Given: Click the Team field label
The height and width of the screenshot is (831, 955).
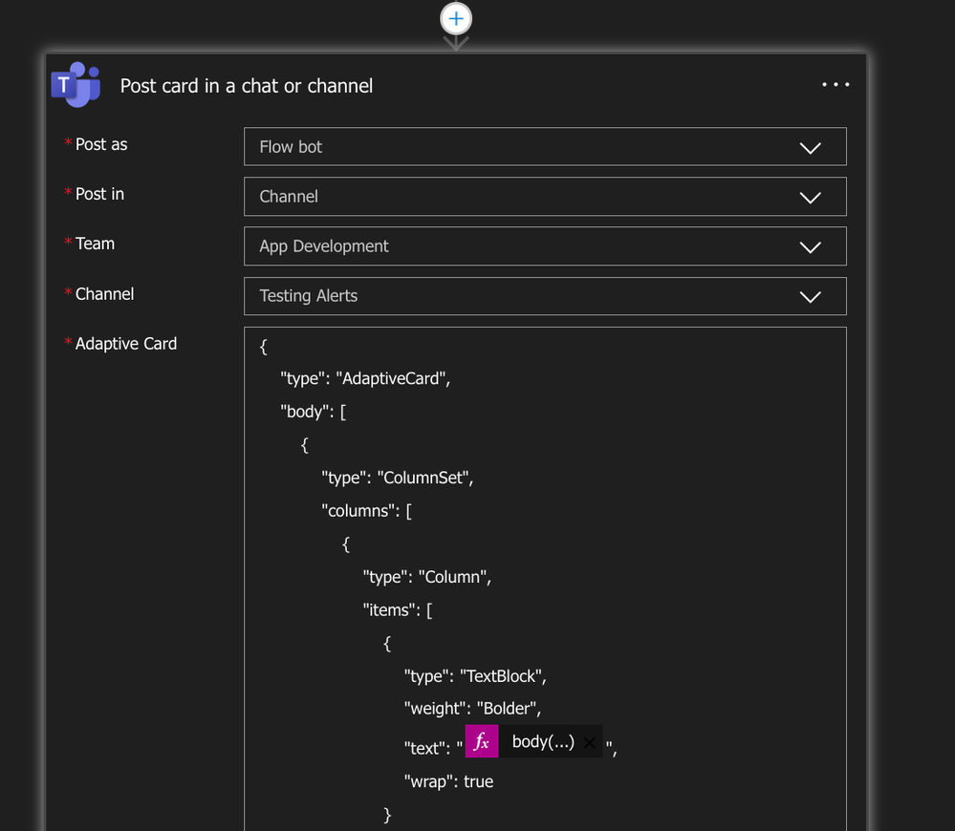Looking at the screenshot, I should pyautogui.click(x=95, y=244).
